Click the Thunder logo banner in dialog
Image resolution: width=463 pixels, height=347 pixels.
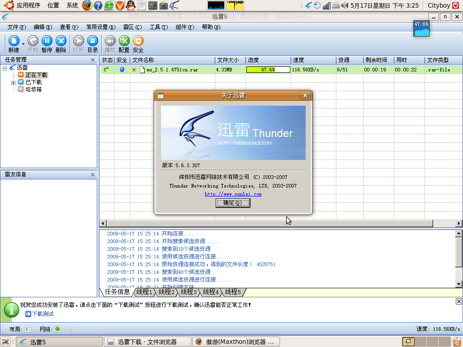[233, 133]
